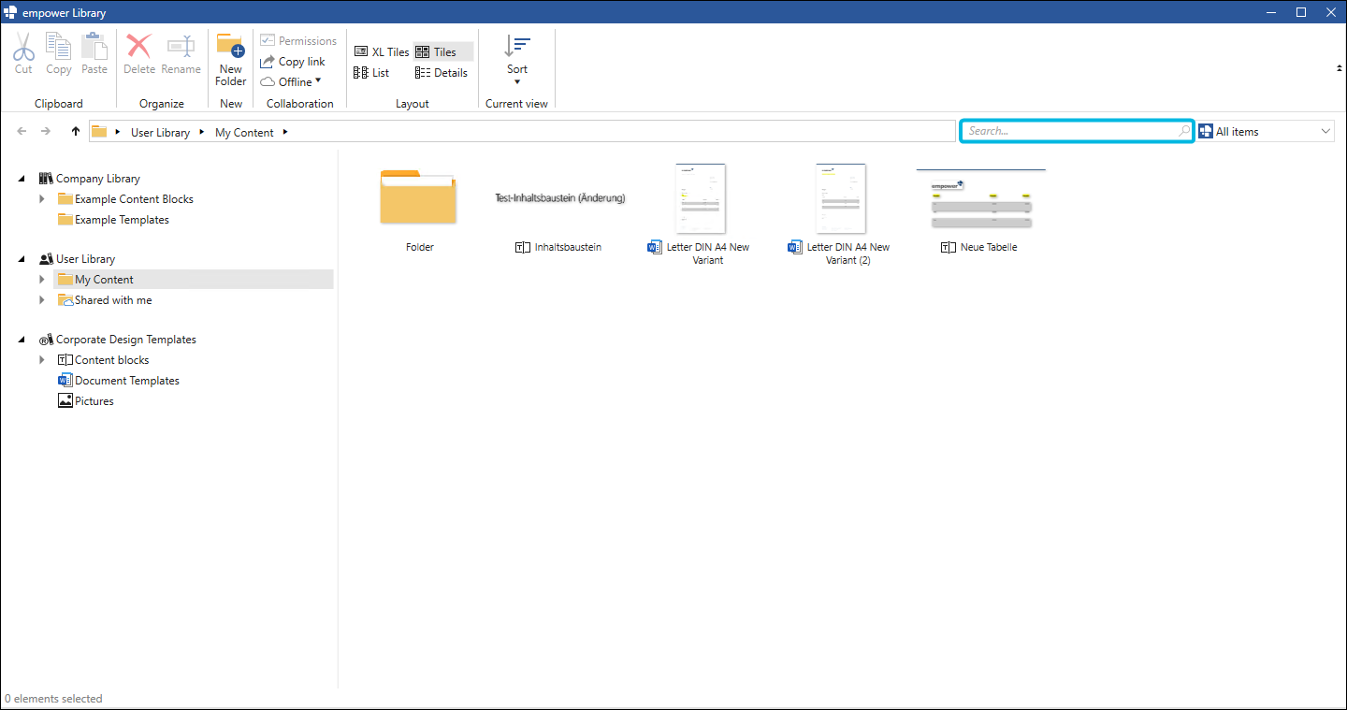The width and height of the screenshot is (1347, 710).
Task: Go back using the left navigation arrow
Action: pyautogui.click(x=22, y=132)
